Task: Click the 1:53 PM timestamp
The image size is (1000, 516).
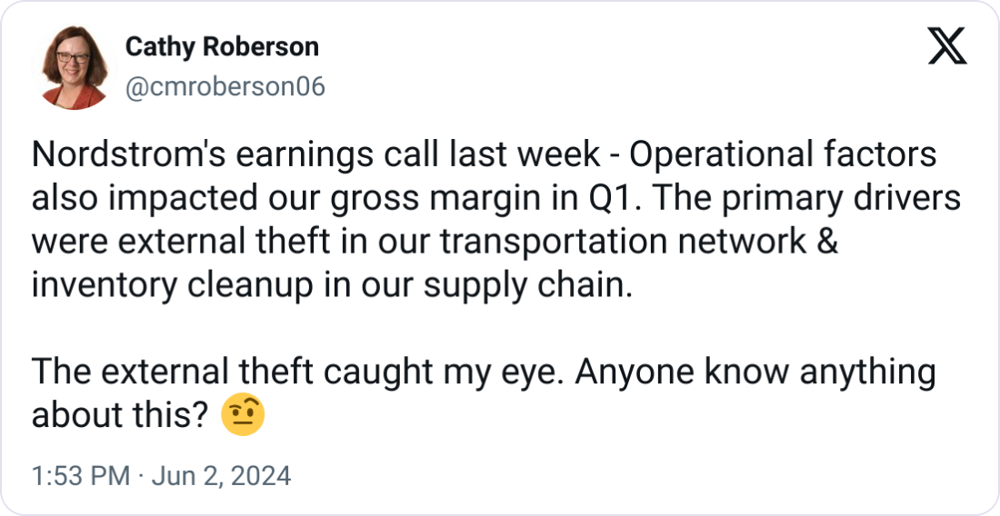Action: coord(81,476)
